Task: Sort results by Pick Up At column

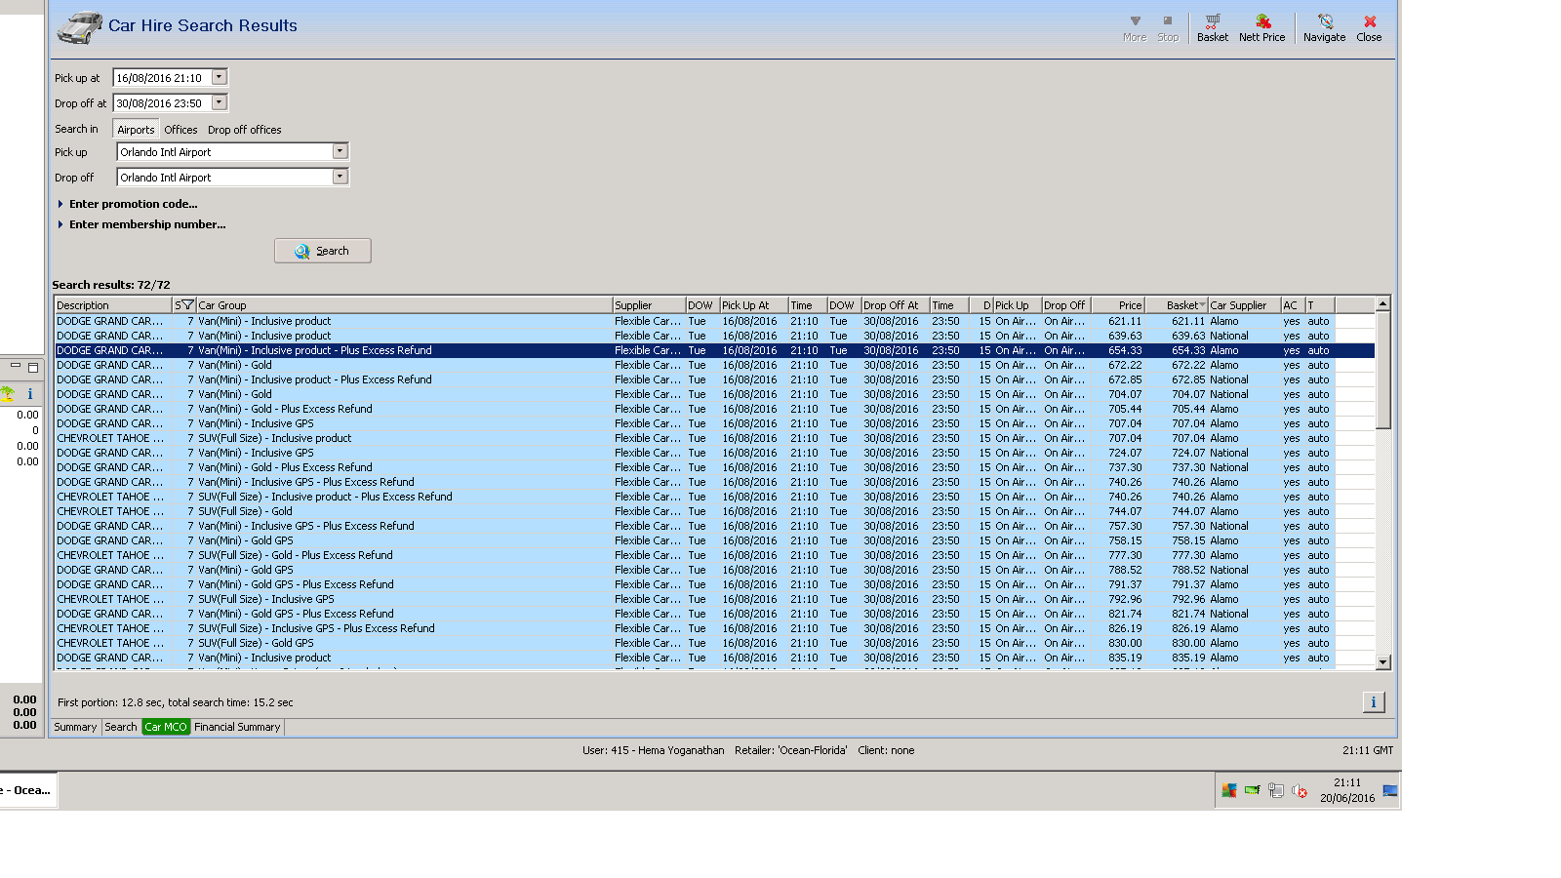Action: pyautogui.click(x=753, y=305)
